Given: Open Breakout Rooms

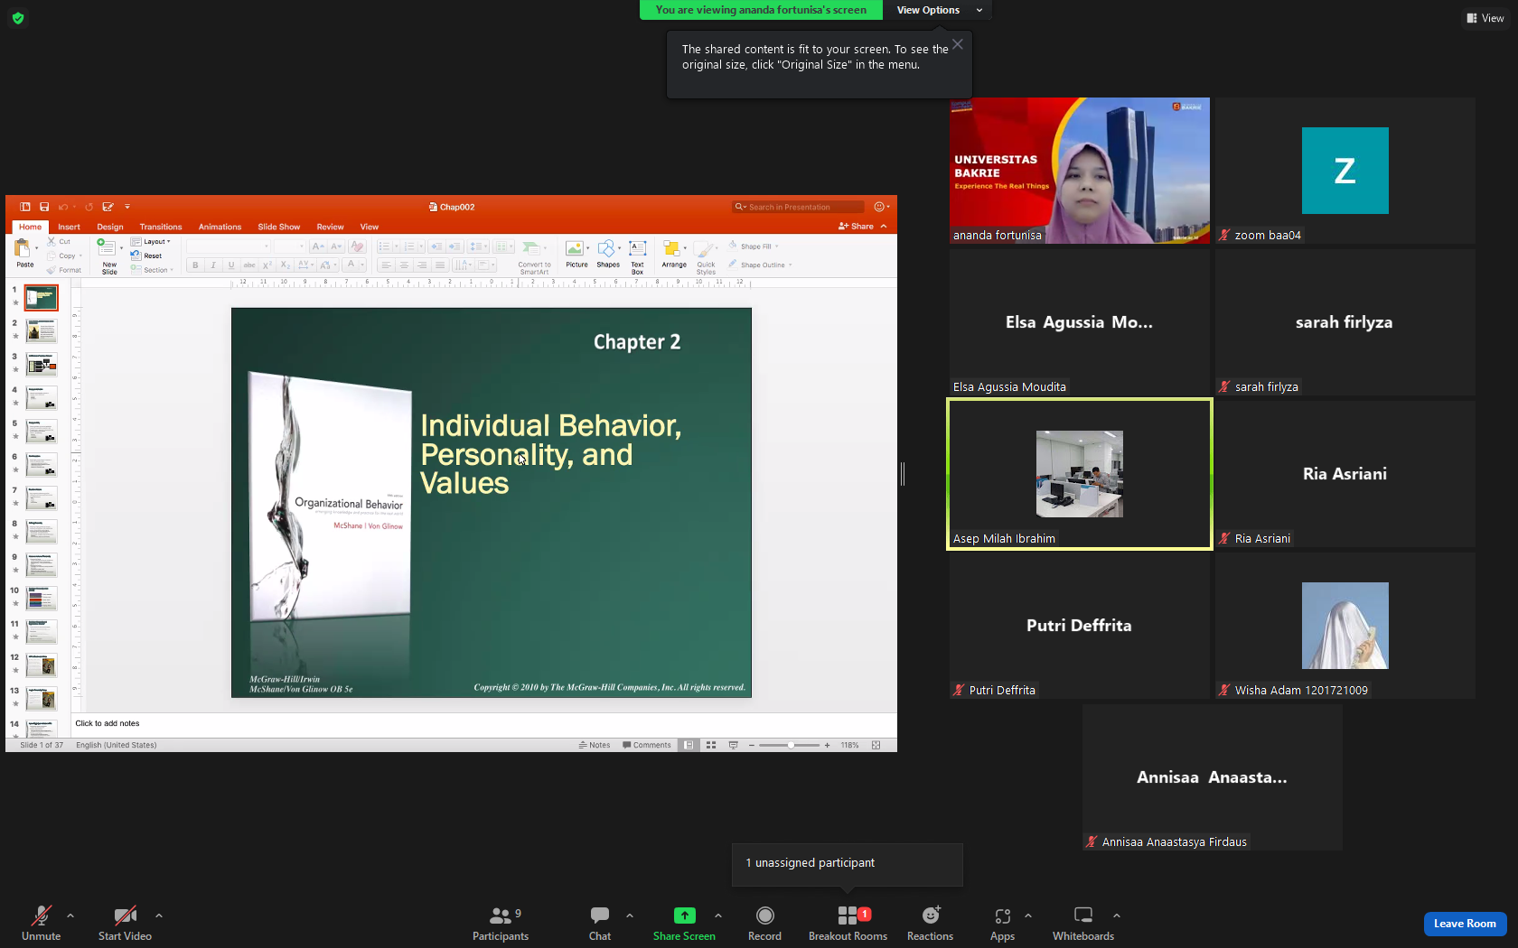Looking at the screenshot, I should [x=848, y=924].
